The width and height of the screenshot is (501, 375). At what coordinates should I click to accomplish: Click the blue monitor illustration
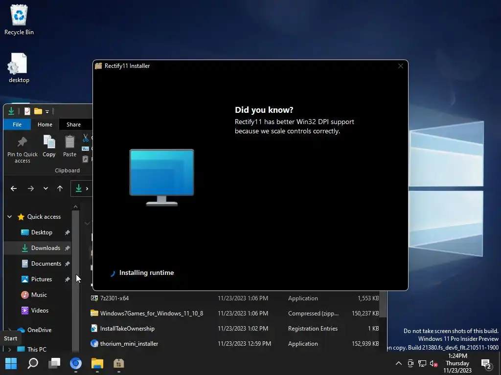coord(161,177)
